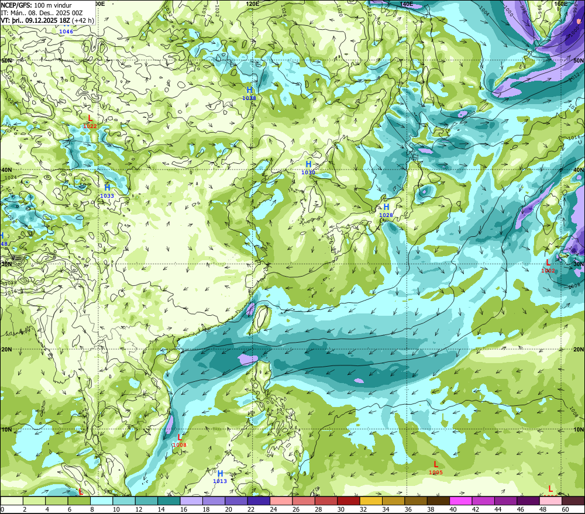Pick the dark brown 38–40 legend swatch
This screenshot has width=585, height=514.
click(438, 501)
